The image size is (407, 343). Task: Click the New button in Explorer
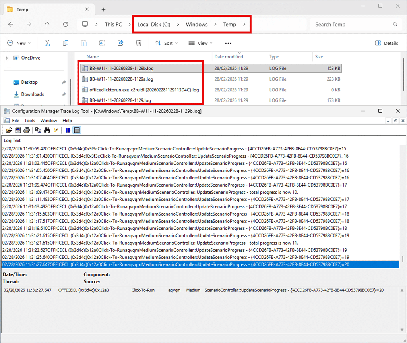point(19,43)
